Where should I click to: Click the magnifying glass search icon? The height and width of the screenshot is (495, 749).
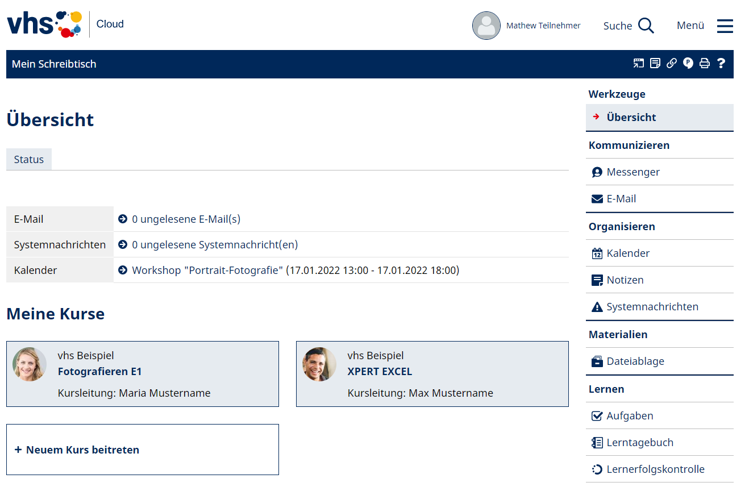point(646,26)
